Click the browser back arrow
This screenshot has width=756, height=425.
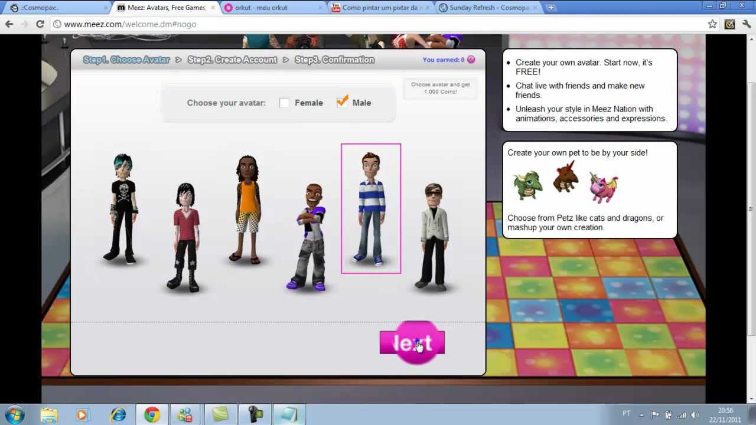pyautogui.click(x=9, y=24)
